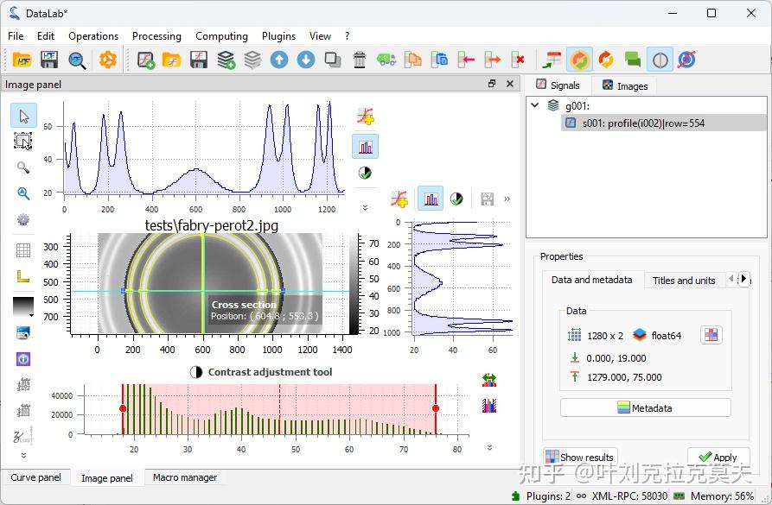Open the Processing menu

click(156, 36)
